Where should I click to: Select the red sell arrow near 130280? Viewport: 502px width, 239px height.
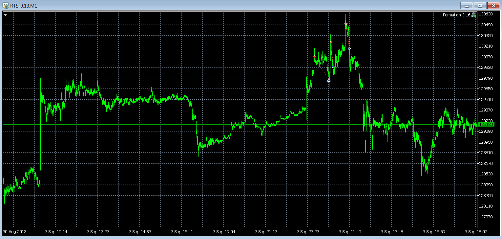pyautogui.click(x=331, y=42)
